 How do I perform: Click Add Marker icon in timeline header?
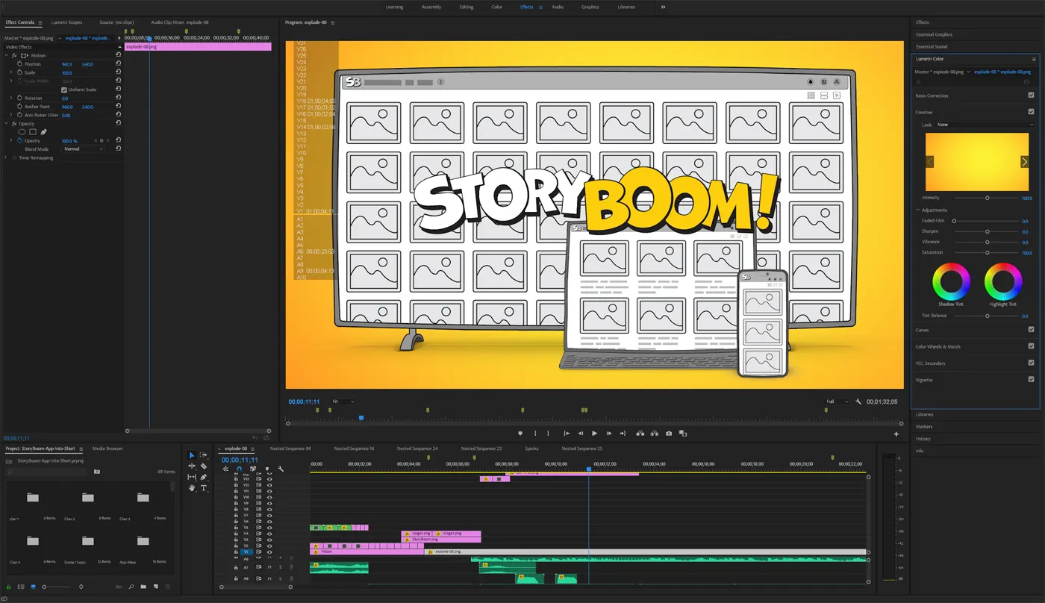267,469
